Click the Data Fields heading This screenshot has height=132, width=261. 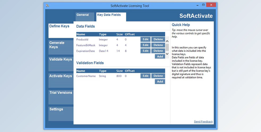86,26
